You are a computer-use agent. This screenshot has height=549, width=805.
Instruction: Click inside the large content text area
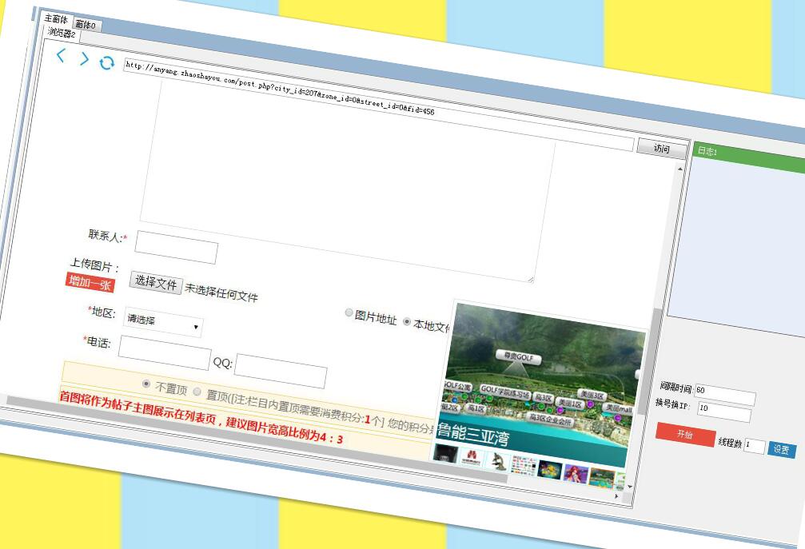348,181
